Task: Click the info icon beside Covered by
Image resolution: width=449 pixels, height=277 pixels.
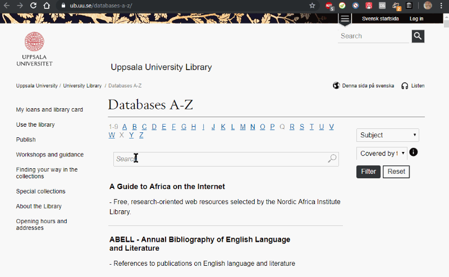Action: click(x=413, y=152)
